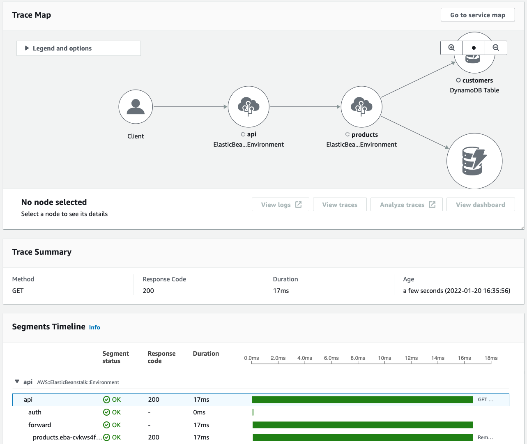Click the zoom-out magnifier icon
The width and height of the screenshot is (527, 444).
(x=495, y=47)
